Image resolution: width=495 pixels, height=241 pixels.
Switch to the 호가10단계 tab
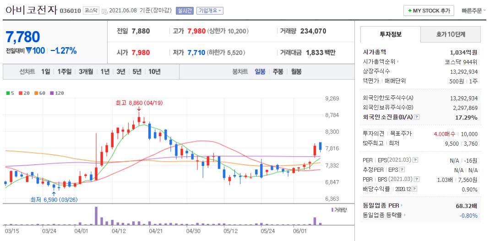point(451,34)
